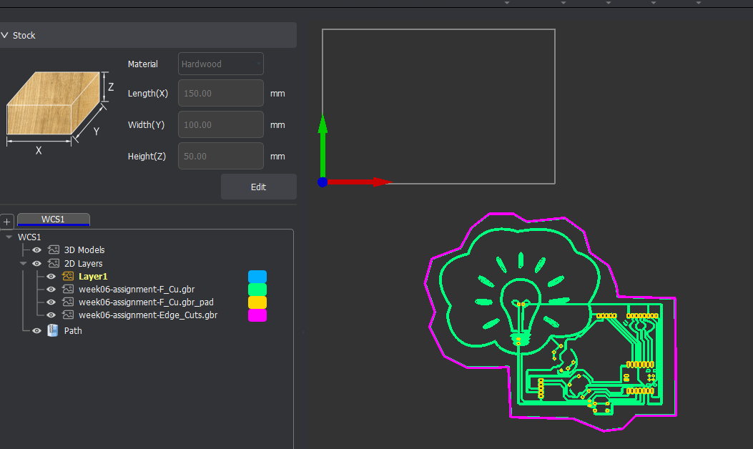Open the blue Layer1 color swatch
753x449 pixels.
tap(257, 276)
